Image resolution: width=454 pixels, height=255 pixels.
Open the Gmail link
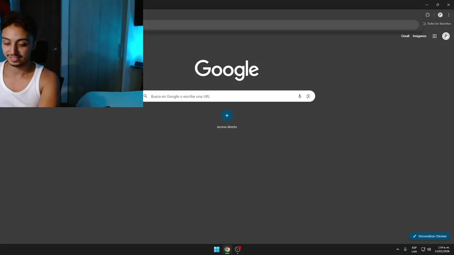405,36
